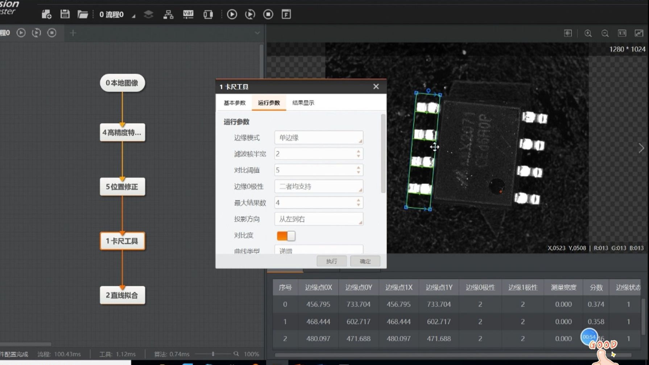649x365 pixels.
Task: Toggle the image viewer grid icon
Action: (x=568, y=33)
